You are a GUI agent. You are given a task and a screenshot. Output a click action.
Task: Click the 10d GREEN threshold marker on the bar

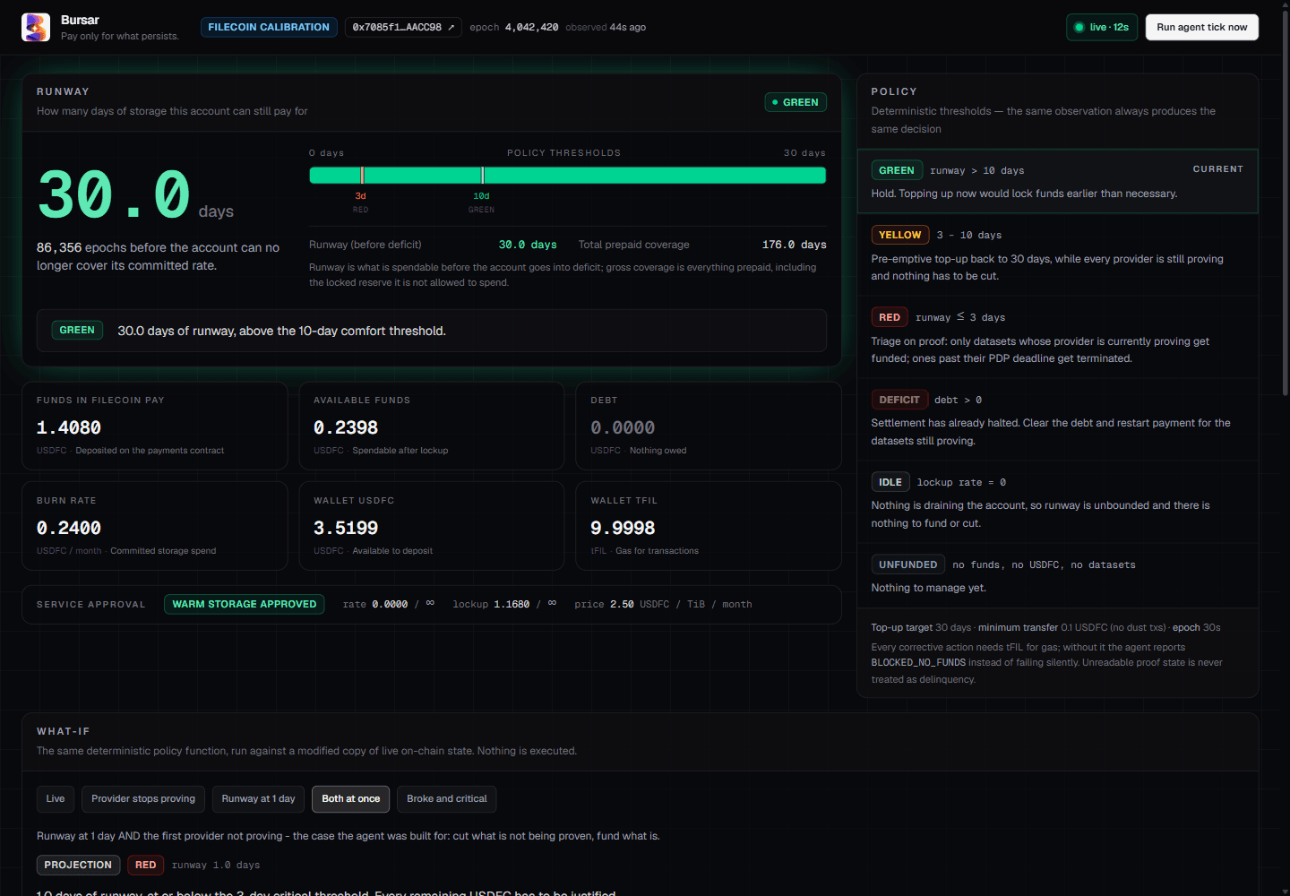pos(482,175)
